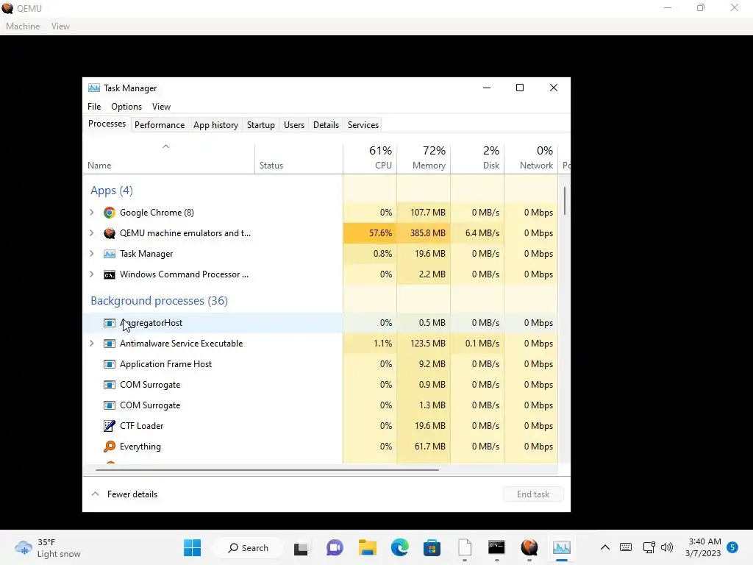Open the volume control in system tray
Screen dimensions: 753x565
click(667, 547)
